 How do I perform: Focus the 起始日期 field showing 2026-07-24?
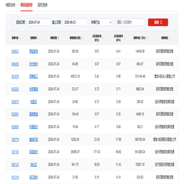point(39,22)
